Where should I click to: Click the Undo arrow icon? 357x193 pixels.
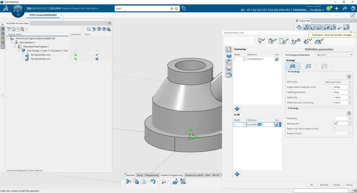coord(152,181)
